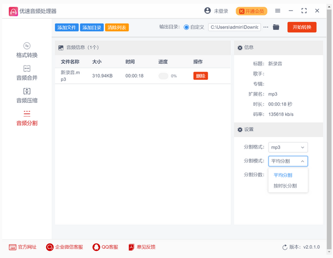The image size is (333, 258).
Task: Click the 信息 panel gear icon
Action: tap(240, 48)
